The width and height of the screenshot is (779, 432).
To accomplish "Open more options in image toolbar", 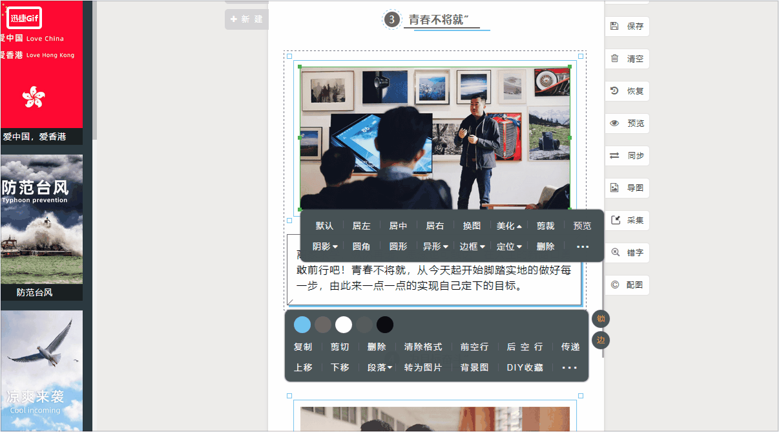I will [582, 246].
